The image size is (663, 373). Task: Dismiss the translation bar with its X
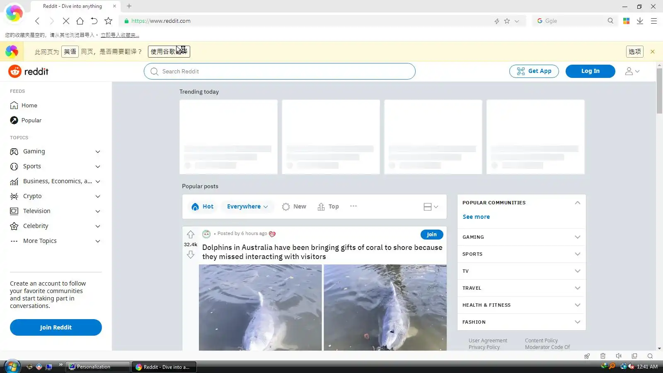click(653, 52)
